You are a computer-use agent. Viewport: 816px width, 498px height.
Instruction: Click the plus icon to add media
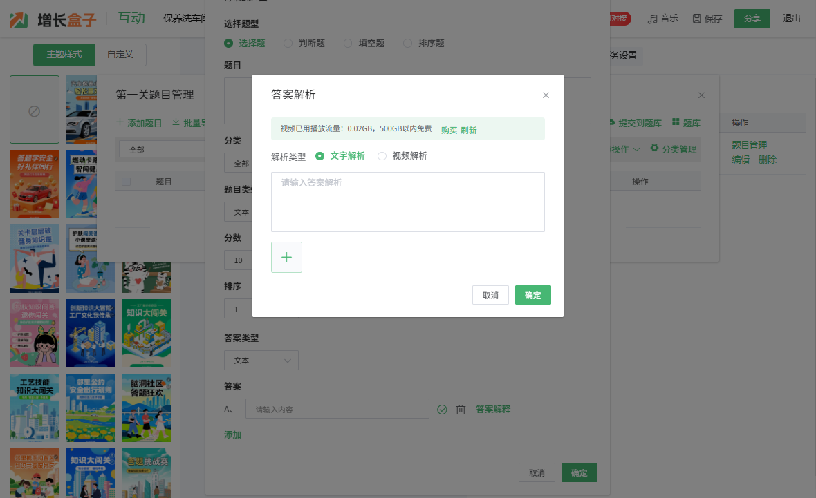(x=286, y=258)
